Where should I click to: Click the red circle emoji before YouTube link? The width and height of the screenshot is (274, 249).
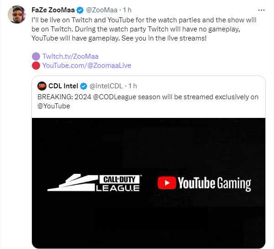point(36,66)
